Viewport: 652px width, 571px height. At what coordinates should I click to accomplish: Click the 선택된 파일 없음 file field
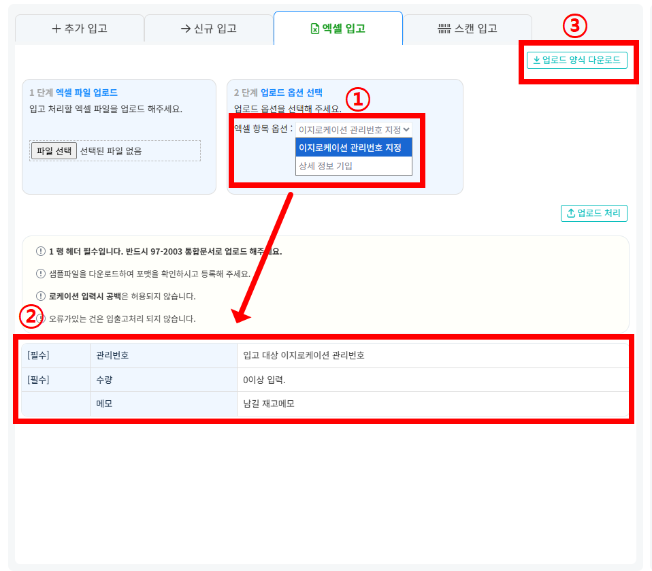[x=115, y=150]
